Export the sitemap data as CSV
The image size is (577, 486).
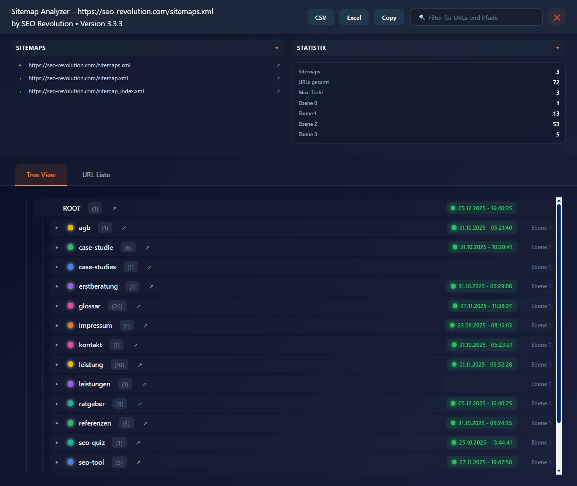320,17
